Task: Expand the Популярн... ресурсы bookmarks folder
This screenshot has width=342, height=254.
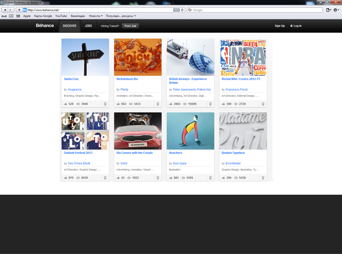Action: pyautogui.click(x=121, y=16)
